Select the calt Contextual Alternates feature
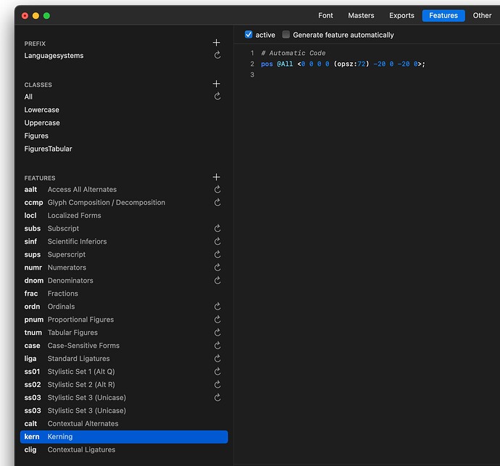Viewport: 500px width, 466px height. tap(83, 424)
